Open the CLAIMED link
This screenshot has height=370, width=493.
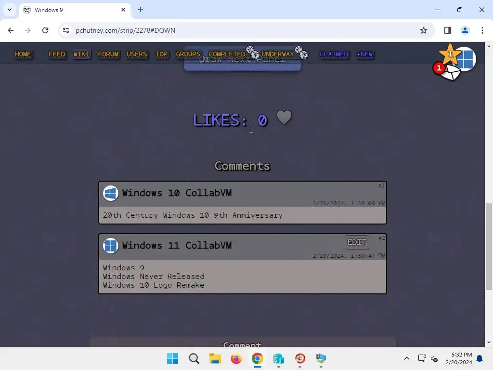click(334, 54)
